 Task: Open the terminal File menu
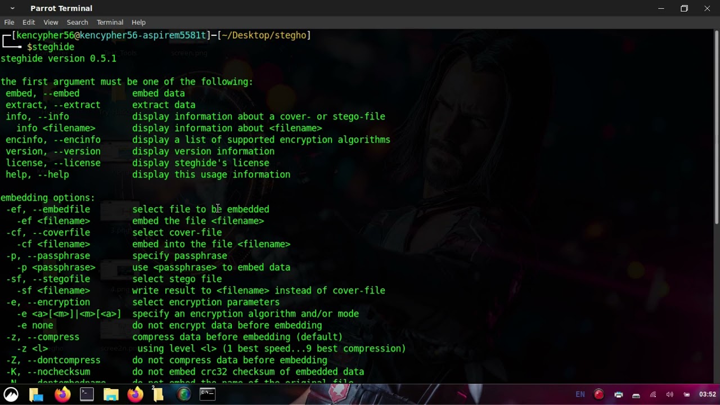(9, 22)
